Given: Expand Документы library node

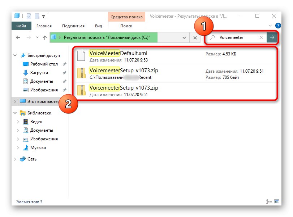Looking at the screenshot, I should click(18, 130).
